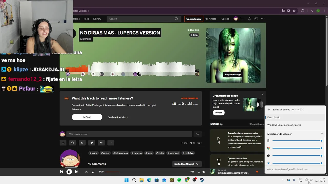Mute using the player volume speaker icon
Screen dimensions: 328x184
(204, 172)
